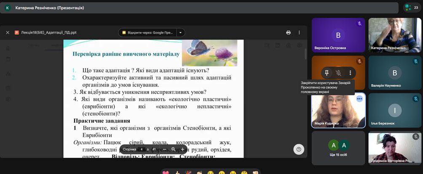Image resolution: width=423 pixels, height=174 pixels.
Task: Click muted mic icon on Ілья Березнюк tile
Action: 416,99
